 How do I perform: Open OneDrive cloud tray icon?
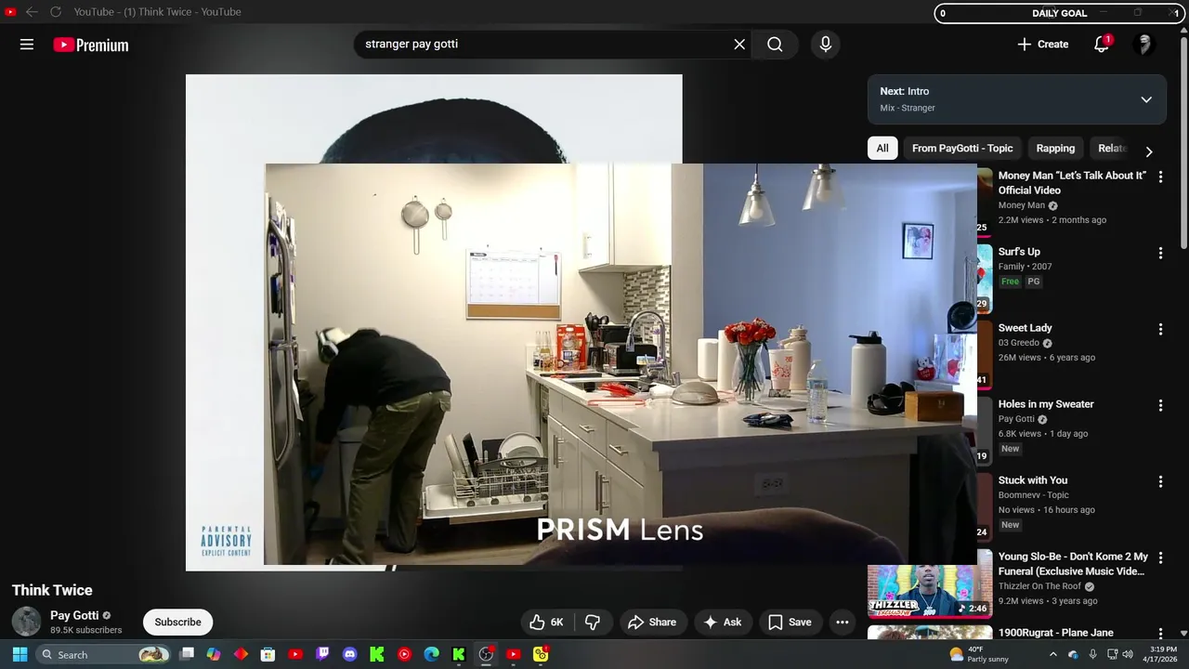click(x=1073, y=654)
